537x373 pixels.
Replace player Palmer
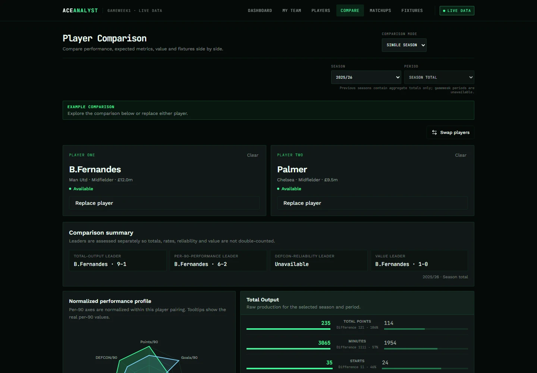point(372,203)
